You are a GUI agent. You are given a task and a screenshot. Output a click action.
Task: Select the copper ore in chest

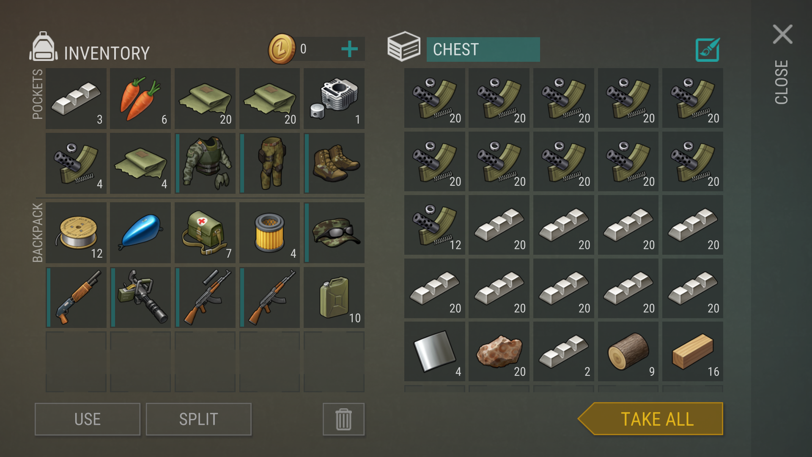(499, 352)
